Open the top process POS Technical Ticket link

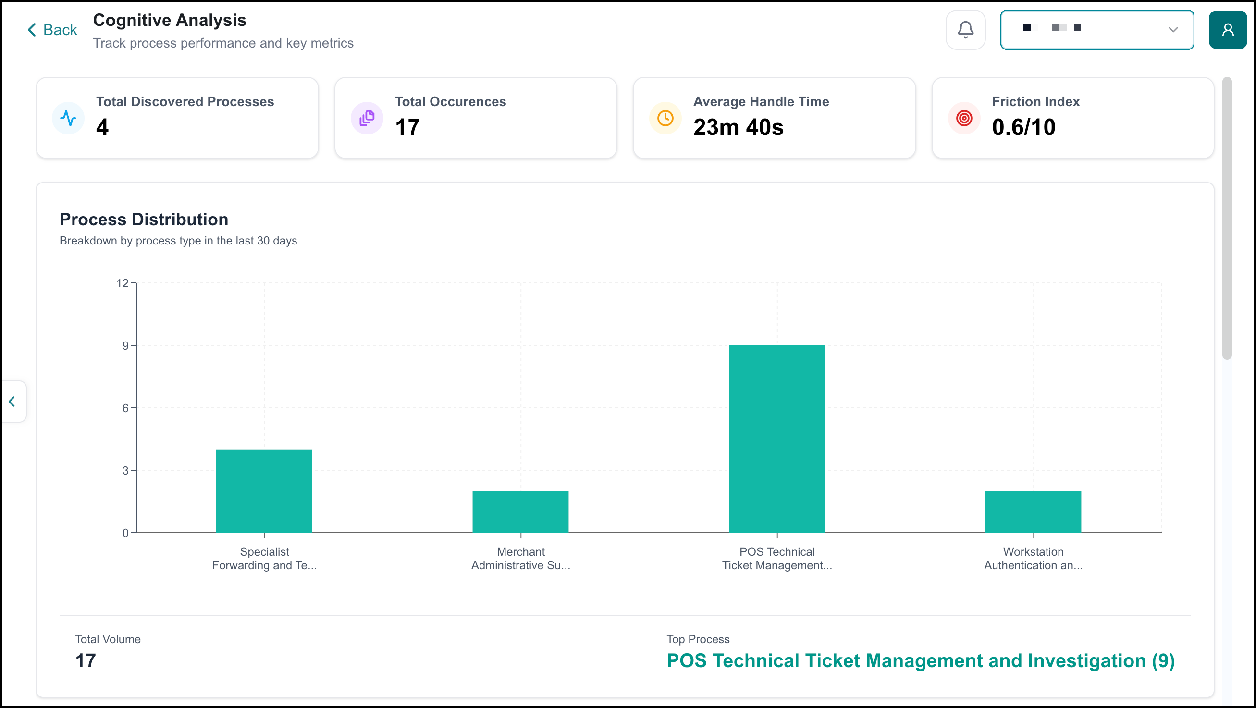point(920,661)
